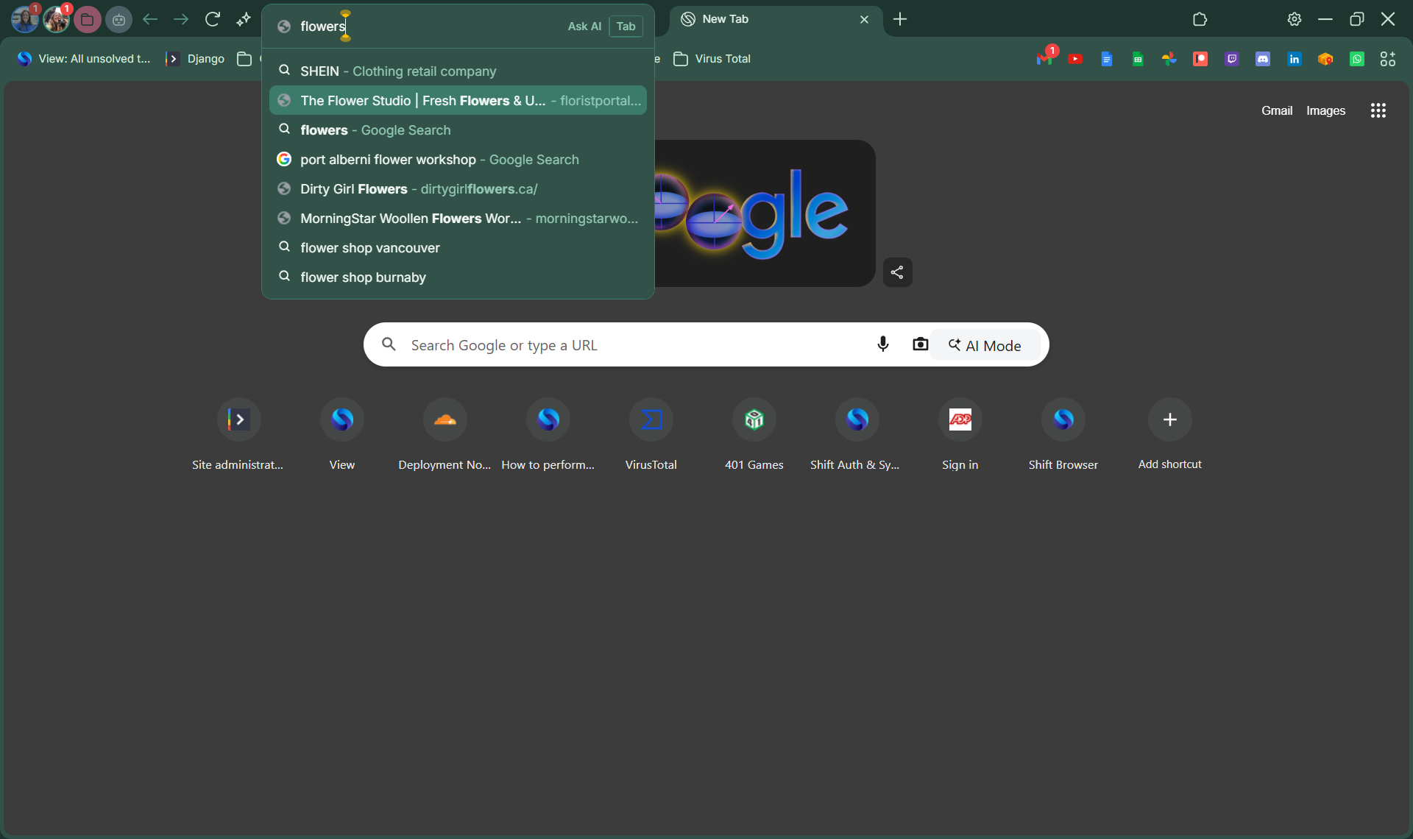Switch to the second profile avatar

[56, 19]
